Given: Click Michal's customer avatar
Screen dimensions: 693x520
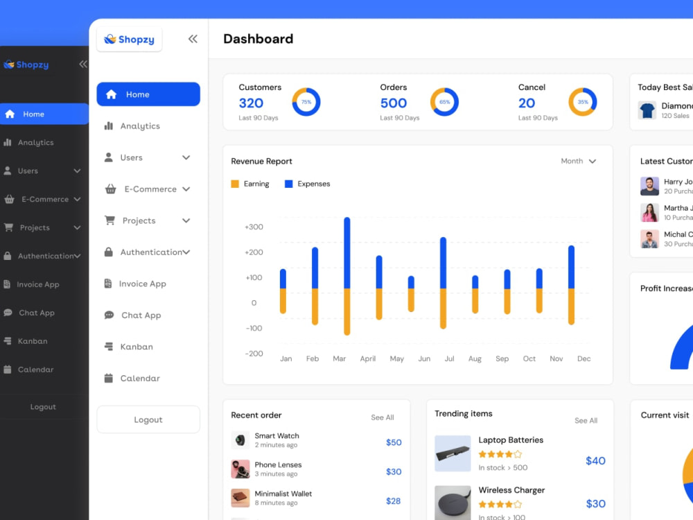Looking at the screenshot, I should tap(650, 239).
